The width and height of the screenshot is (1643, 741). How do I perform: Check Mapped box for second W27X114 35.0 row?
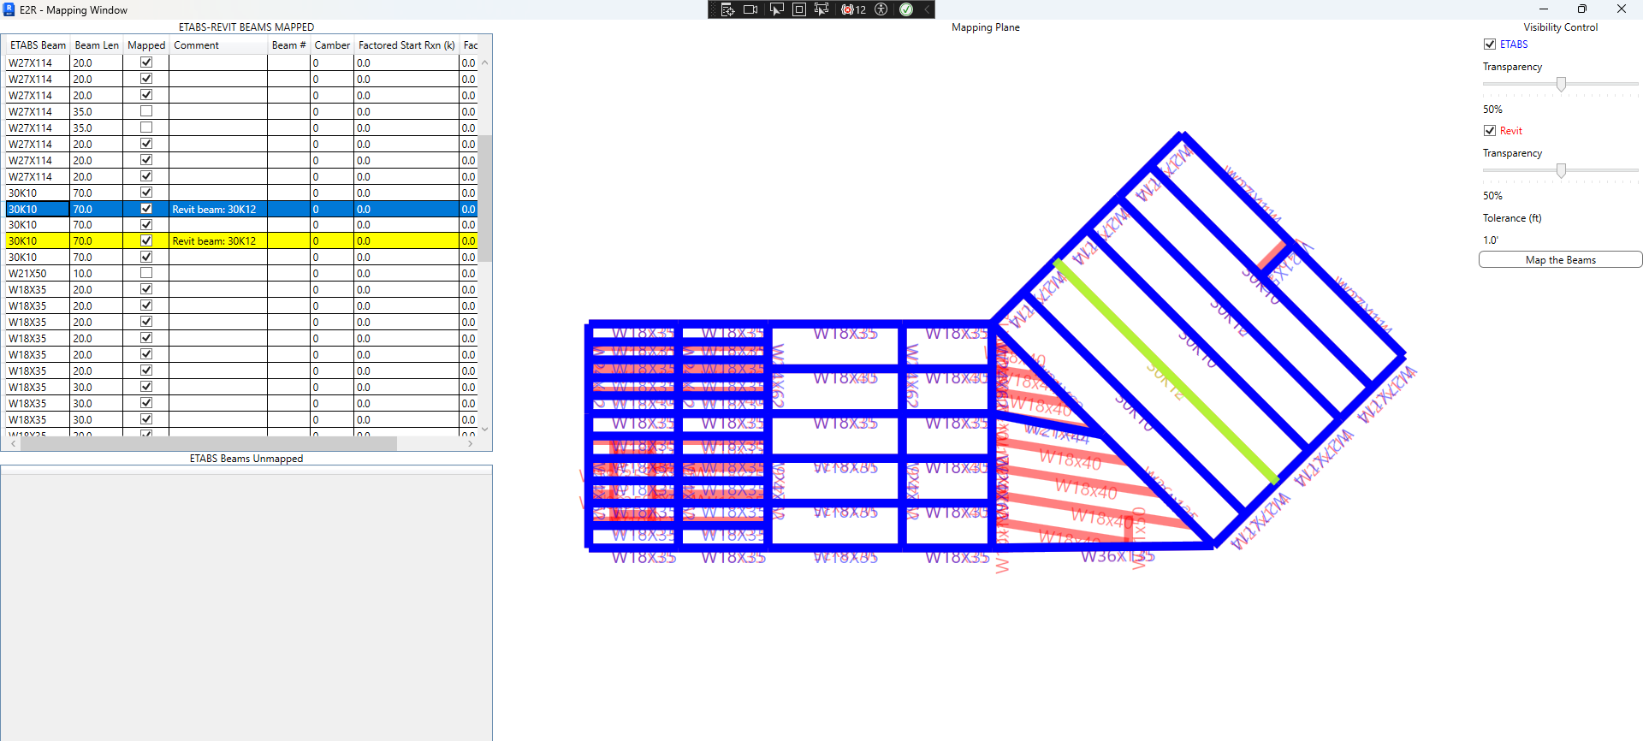(x=146, y=127)
